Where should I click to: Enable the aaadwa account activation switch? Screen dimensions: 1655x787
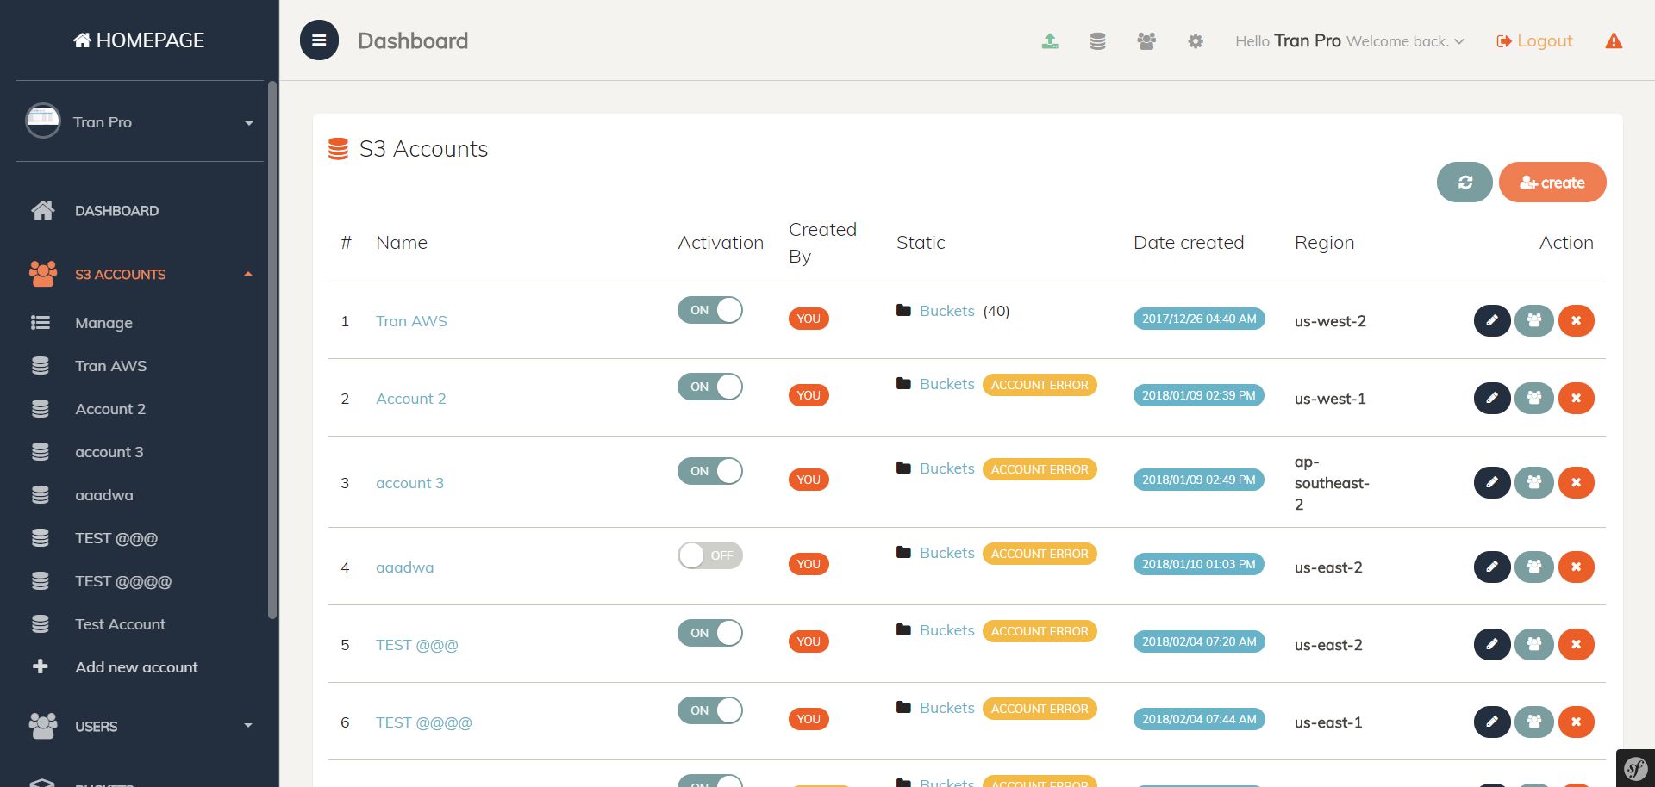click(709, 555)
